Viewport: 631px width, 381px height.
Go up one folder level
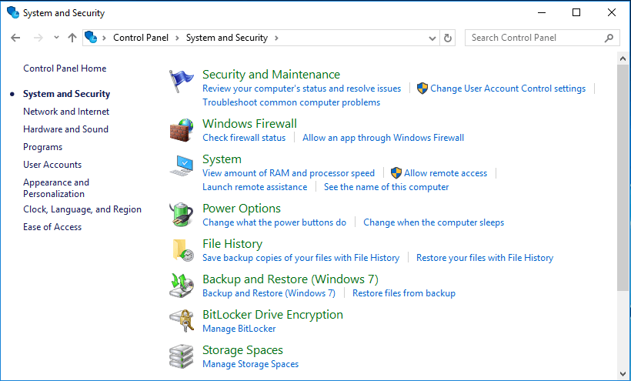[x=72, y=38]
